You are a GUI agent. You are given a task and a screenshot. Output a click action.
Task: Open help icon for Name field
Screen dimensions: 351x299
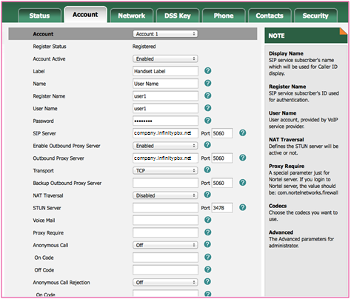pos(208,83)
